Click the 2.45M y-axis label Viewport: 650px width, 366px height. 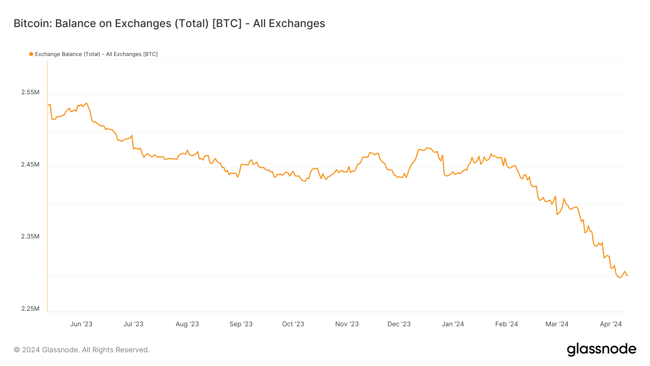(x=30, y=164)
